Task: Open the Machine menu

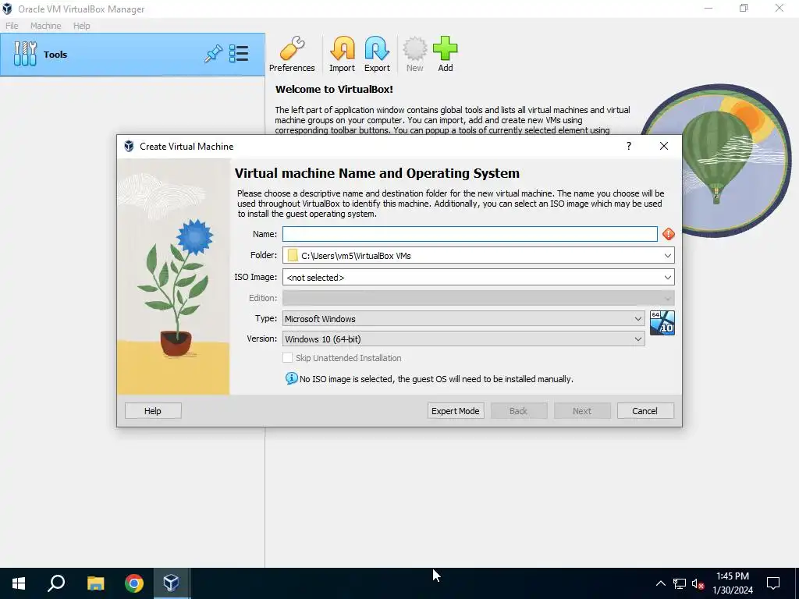Action: pyautogui.click(x=45, y=26)
